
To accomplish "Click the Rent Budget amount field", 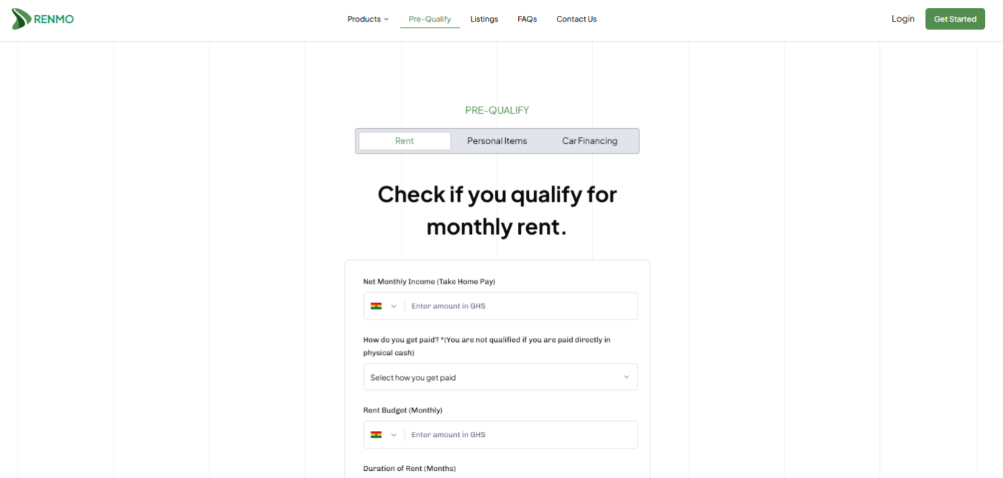I will pos(518,434).
